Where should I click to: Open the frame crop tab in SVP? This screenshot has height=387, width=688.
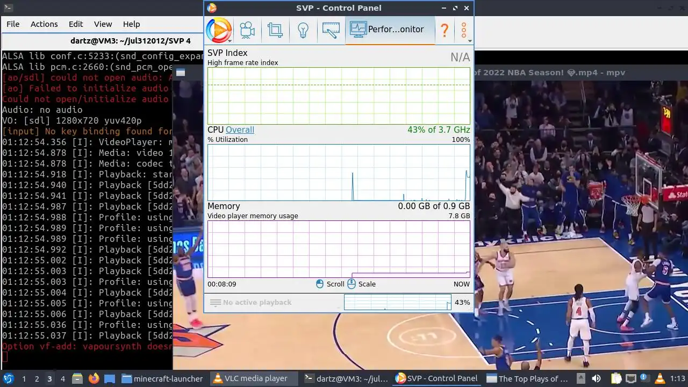[x=275, y=30]
